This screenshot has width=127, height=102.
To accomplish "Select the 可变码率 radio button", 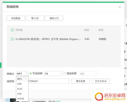I will click(x=31, y=74).
